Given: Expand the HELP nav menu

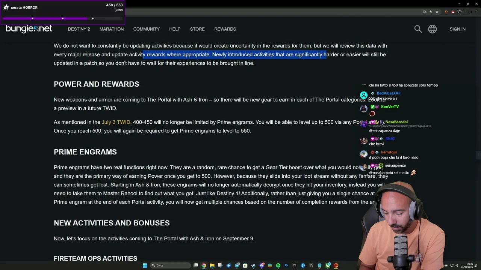Looking at the screenshot, I should tap(175, 29).
